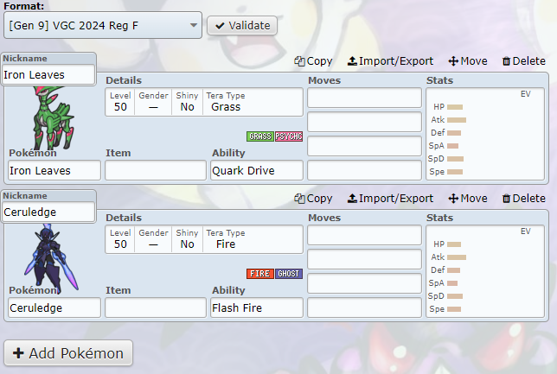Edit Ceruledge Level 50 detail
This screenshot has height=374, width=557.
point(120,239)
